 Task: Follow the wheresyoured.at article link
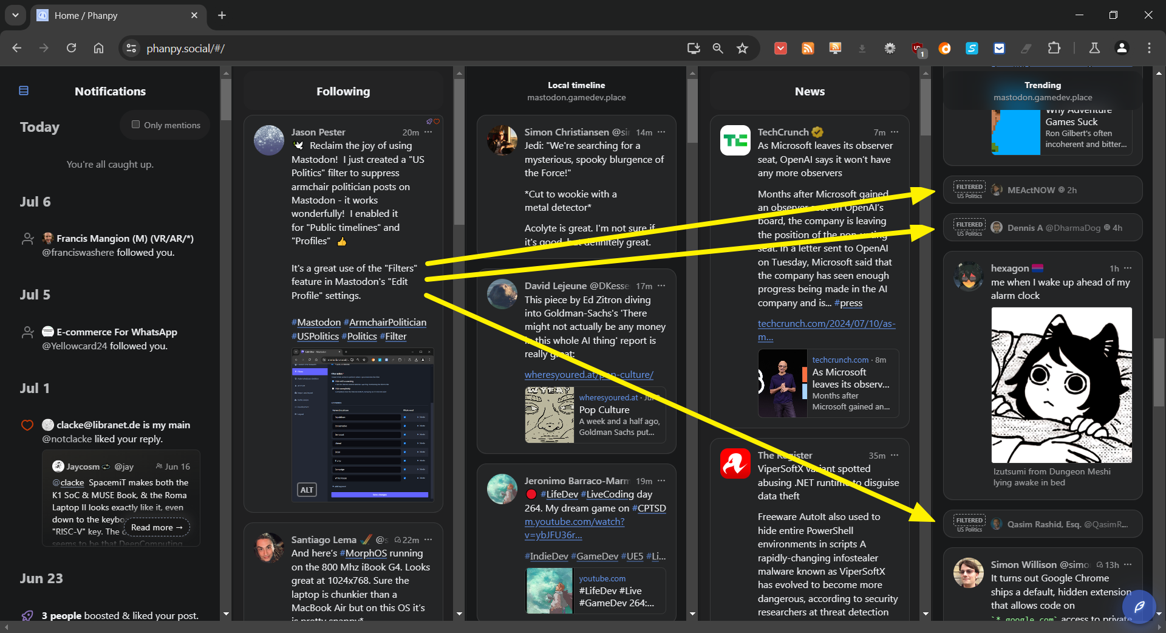click(589, 375)
